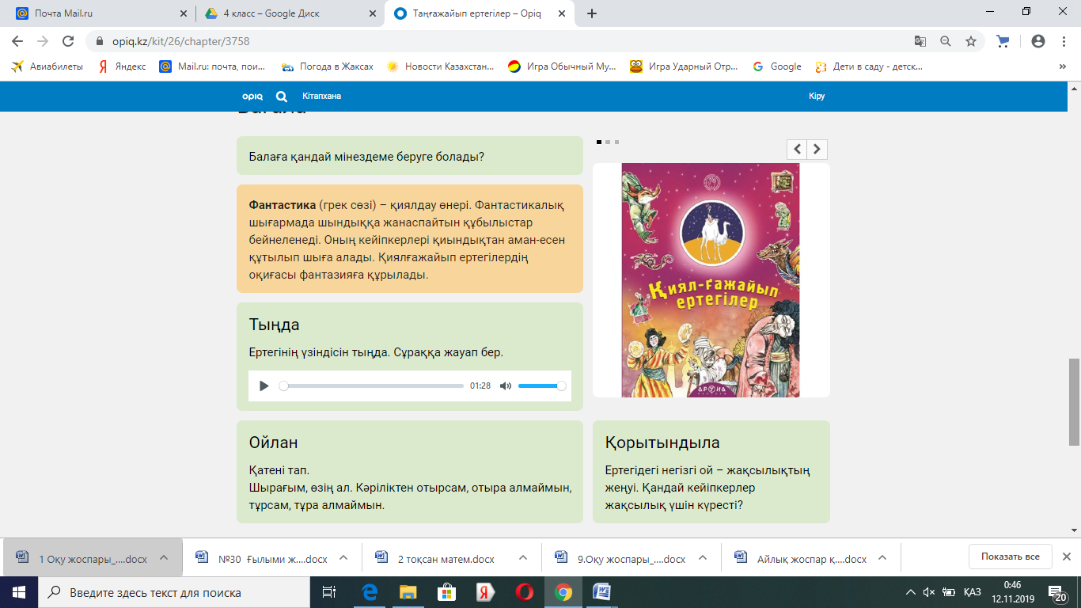1081x608 pixels.
Task: Open the Игра Ударный bookmark
Action: (684, 66)
